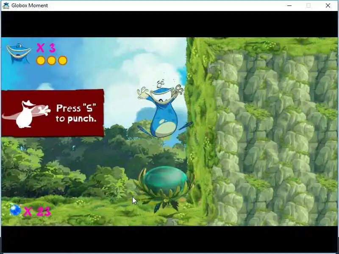Click the first yellow health orb
339x254 pixels.
(41, 61)
